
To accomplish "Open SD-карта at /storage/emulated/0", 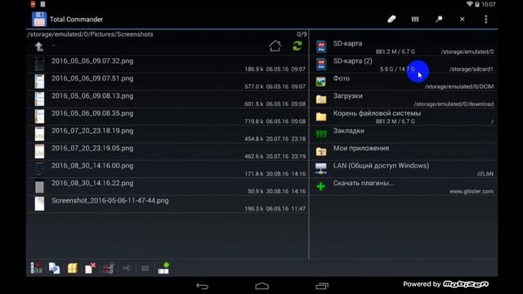I will coord(404,47).
